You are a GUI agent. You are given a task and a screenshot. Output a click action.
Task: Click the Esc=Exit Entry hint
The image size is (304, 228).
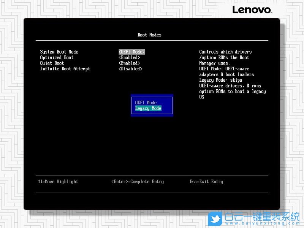206,182
